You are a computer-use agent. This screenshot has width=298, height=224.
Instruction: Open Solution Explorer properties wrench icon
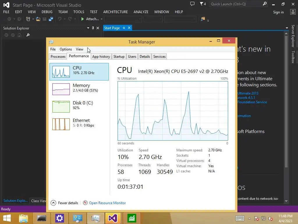click(x=28, y=35)
